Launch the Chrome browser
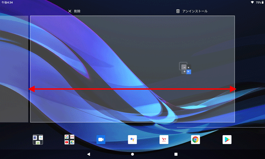This screenshot has width=265, height=159. click(x=195, y=140)
